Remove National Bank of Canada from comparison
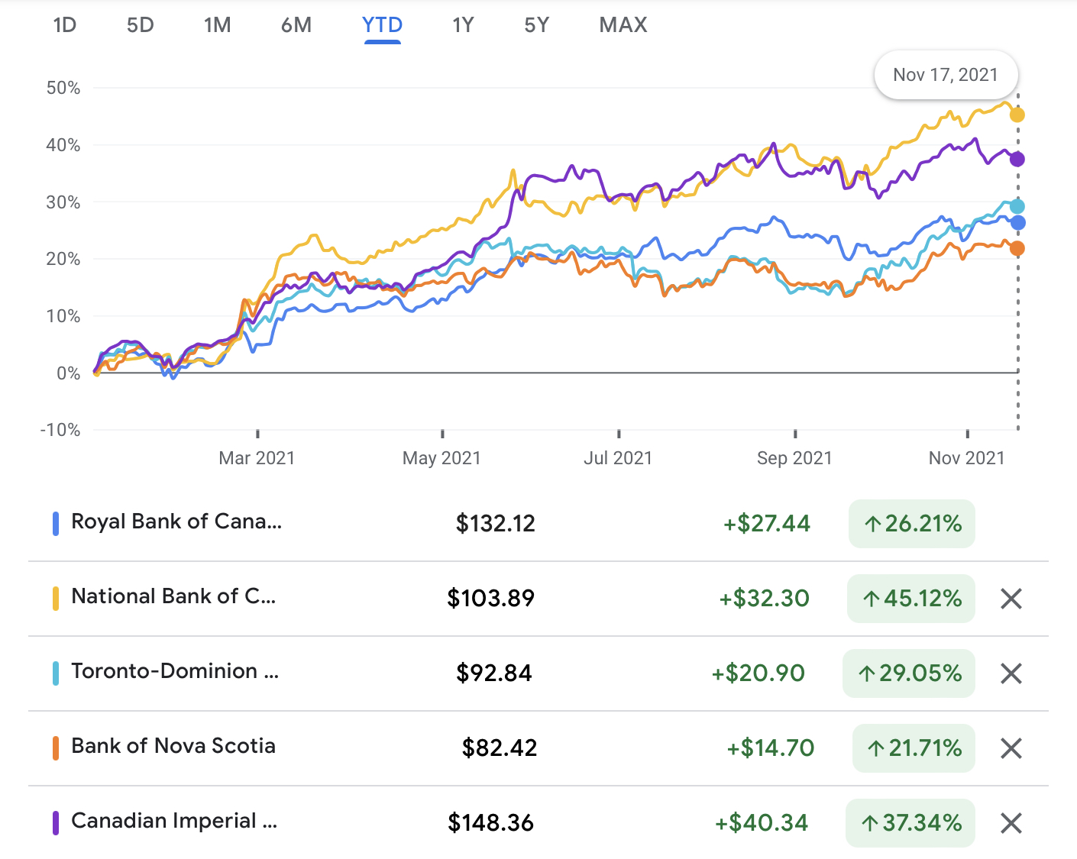Screen dimensions: 1077x859 pyautogui.click(x=1011, y=599)
